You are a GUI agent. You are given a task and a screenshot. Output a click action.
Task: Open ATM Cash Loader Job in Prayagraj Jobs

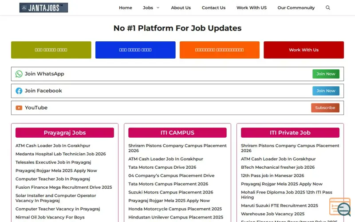[x=53, y=146]
